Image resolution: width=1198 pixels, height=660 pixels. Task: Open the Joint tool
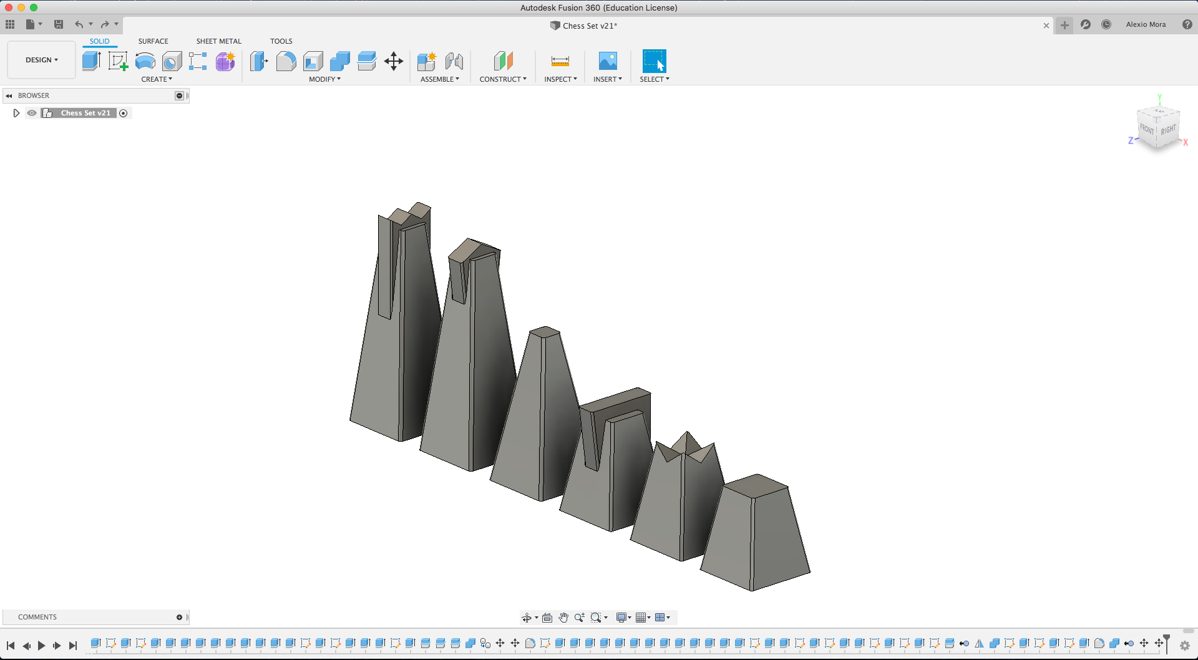[x=454, y=61]
